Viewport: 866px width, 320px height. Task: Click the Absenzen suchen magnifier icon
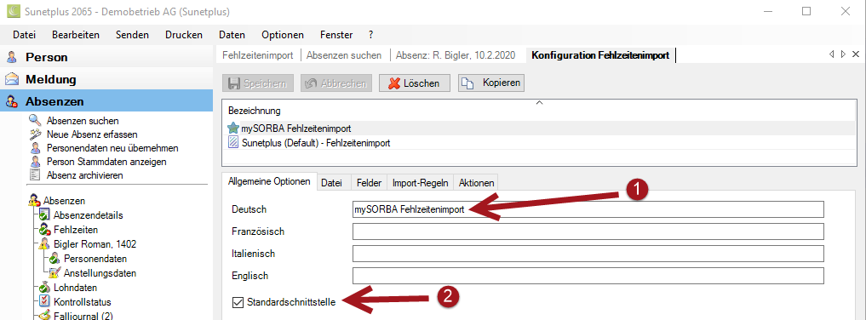tap(36, 120)
